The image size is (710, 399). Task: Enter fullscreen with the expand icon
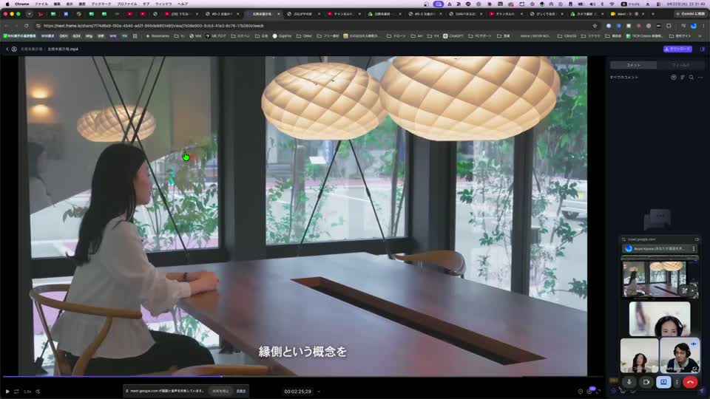[598, 392]
